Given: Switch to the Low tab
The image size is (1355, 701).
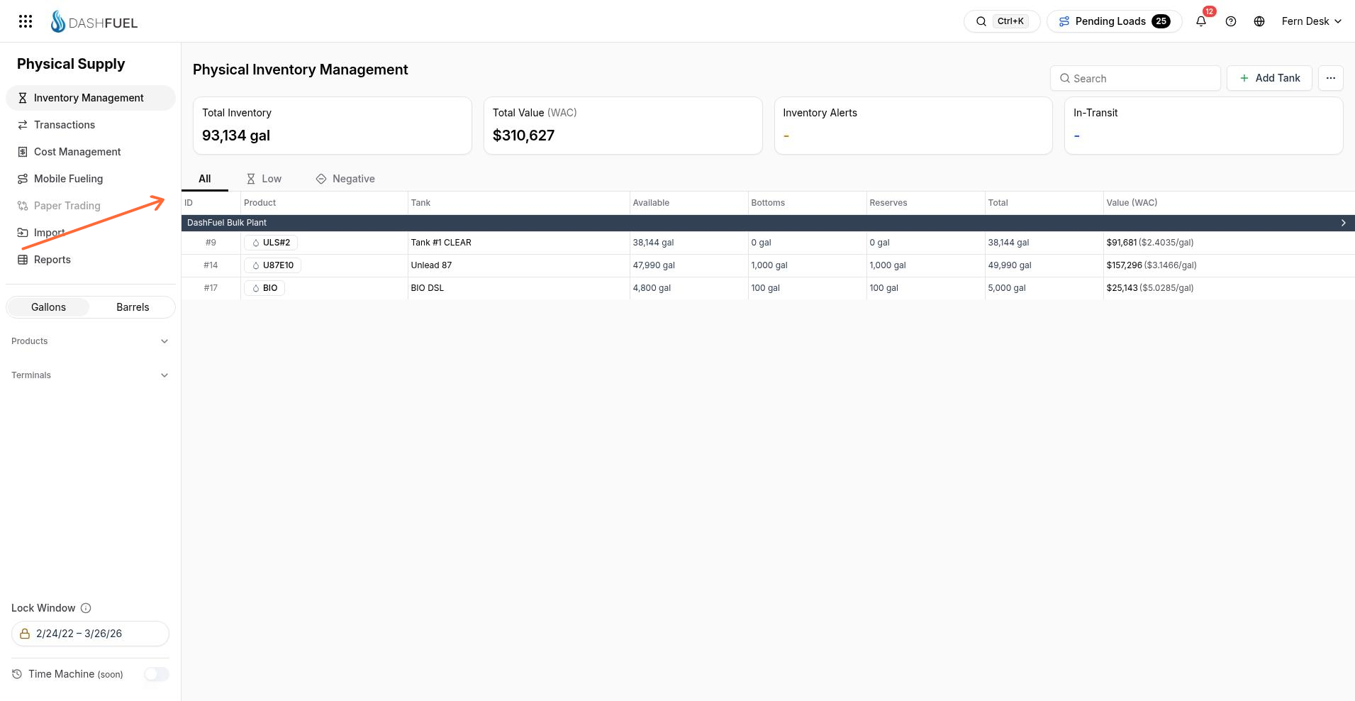Looking at the screenshot, I should 264,179.
